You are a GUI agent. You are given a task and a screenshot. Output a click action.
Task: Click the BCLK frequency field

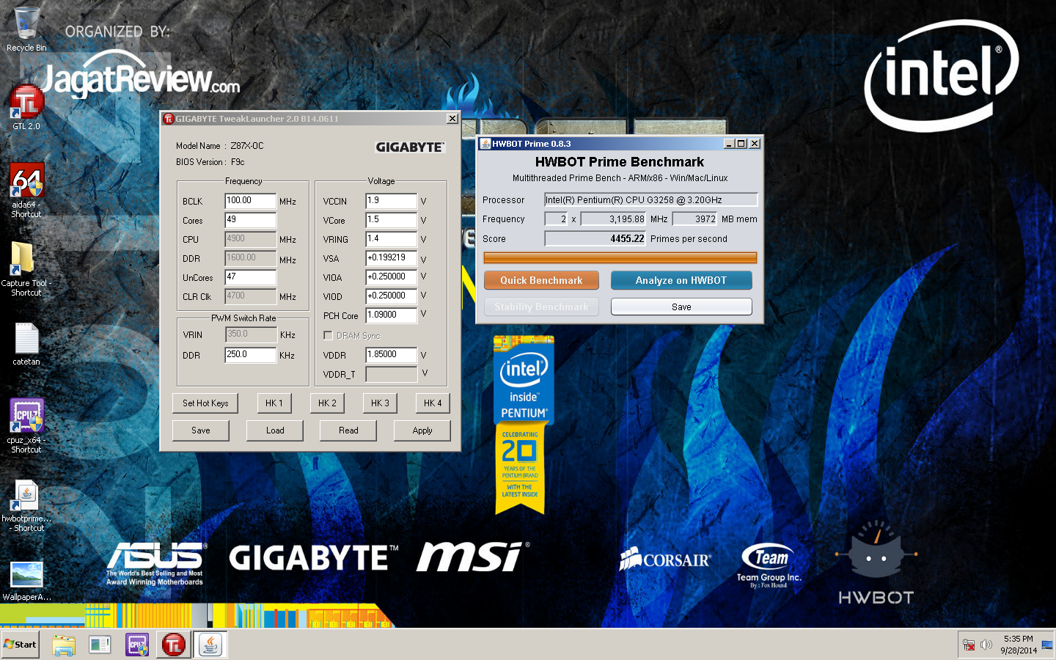coord(250,201)
